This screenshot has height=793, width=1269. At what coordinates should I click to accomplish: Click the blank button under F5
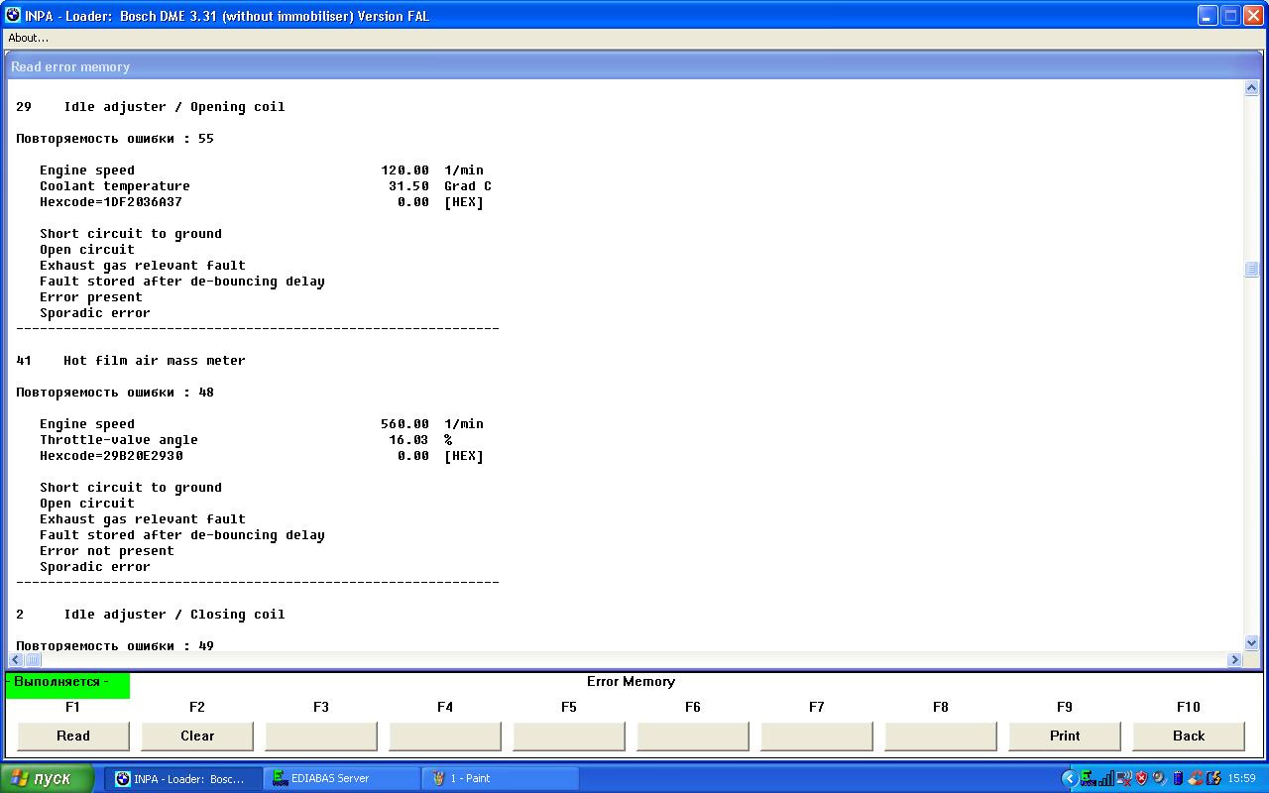569,736
